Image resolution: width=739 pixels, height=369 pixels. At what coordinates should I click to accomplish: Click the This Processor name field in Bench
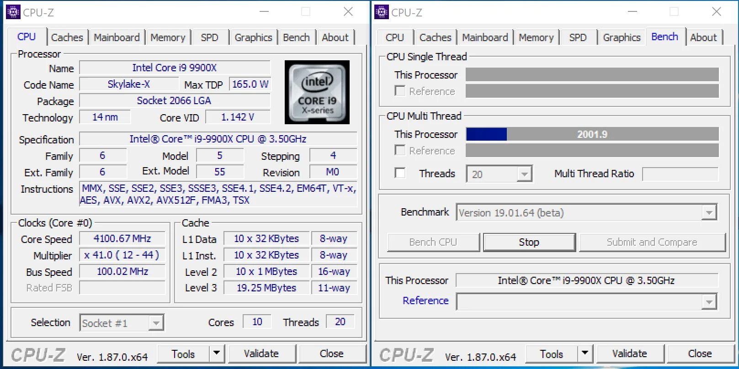tap(587, 280)
